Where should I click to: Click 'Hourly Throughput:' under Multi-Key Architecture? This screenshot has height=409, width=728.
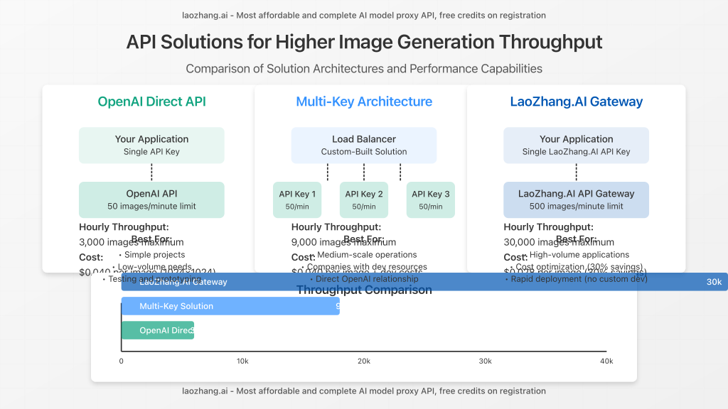(336, 227)
